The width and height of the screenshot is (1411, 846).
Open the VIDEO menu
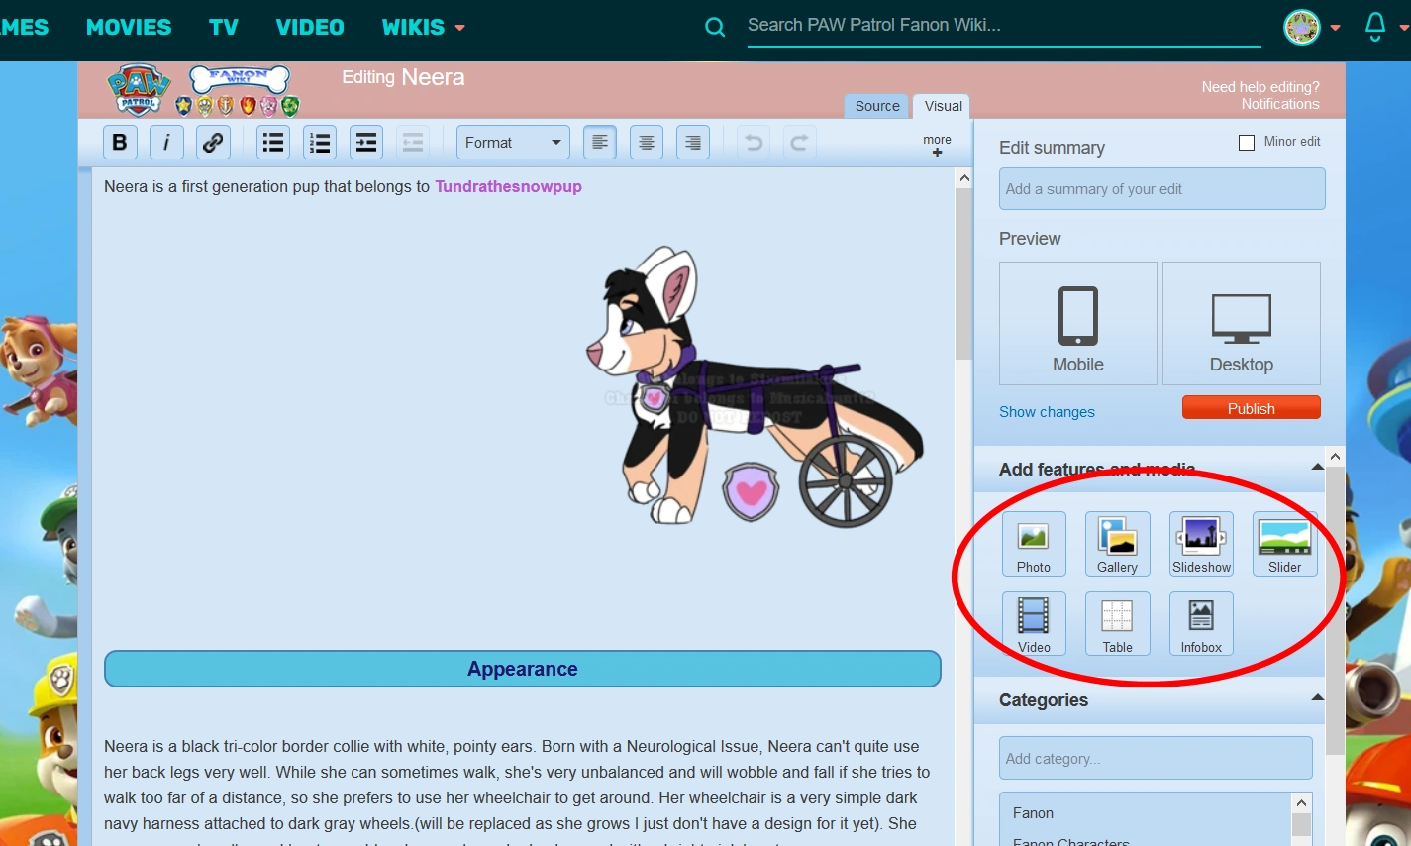310,28
